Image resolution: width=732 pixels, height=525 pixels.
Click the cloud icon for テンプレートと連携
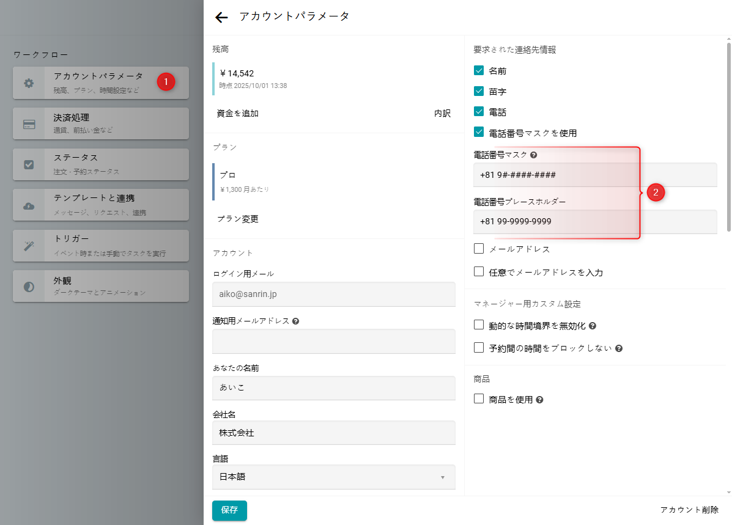click(x=29, y=205)
